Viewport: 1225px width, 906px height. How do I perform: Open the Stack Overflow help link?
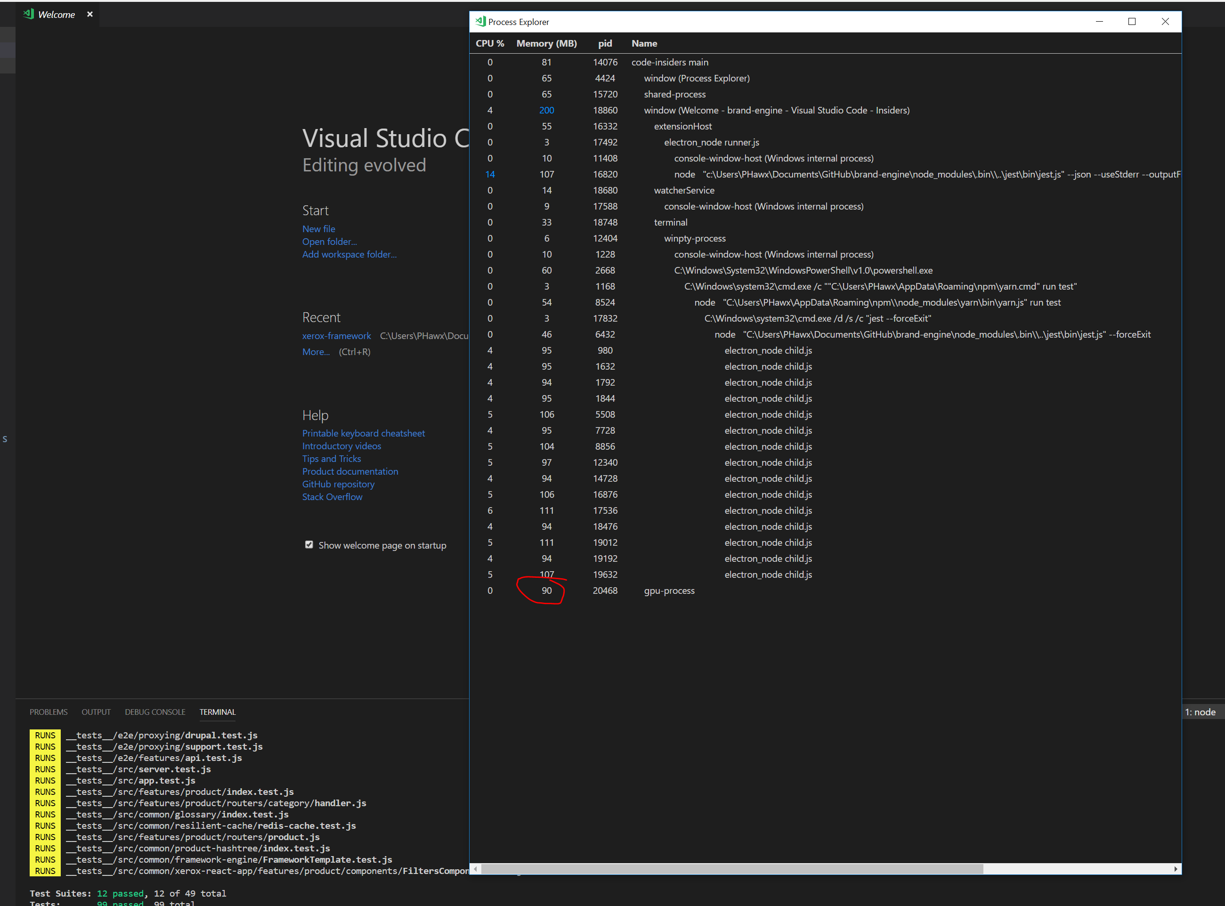tap(333, 497)
